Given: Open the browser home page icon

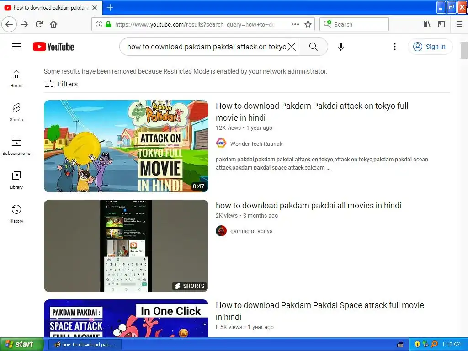Looking at the screenshot, I should point(53,24).
